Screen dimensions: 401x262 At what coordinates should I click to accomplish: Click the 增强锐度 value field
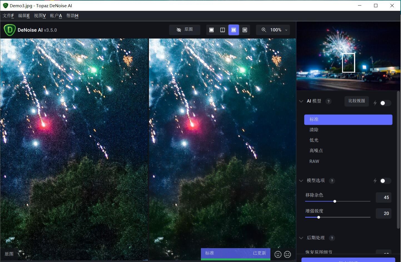[383, 213]
